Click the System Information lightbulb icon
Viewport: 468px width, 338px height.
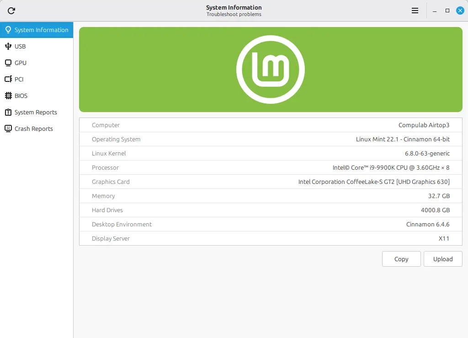coord(8,30)
